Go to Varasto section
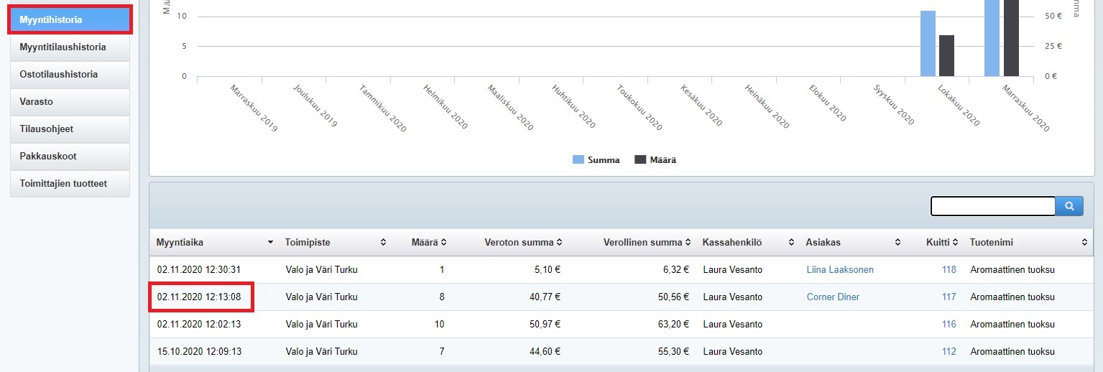Viewport: 1103px width, 372px height. [x=70, y=102]
